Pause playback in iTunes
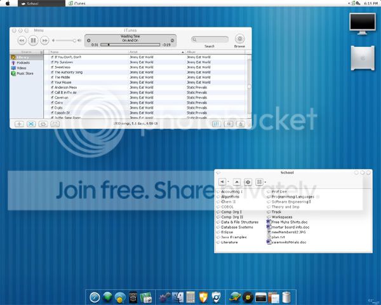Screen dimensions: 381x305 click(33, 41)
